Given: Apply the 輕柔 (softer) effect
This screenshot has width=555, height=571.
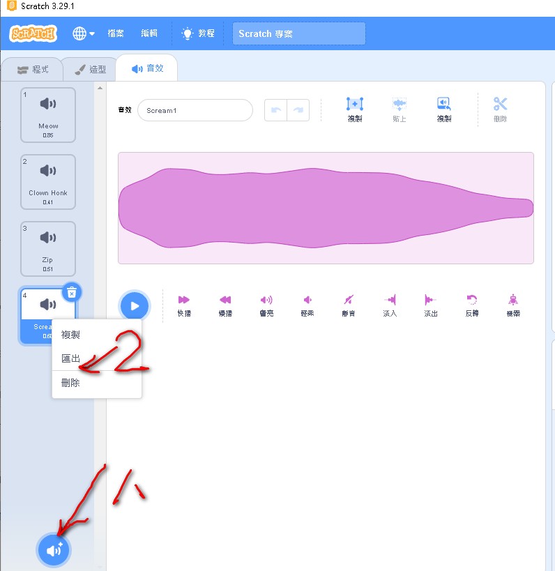Looking at the screenshot, I should pos(307,304).
